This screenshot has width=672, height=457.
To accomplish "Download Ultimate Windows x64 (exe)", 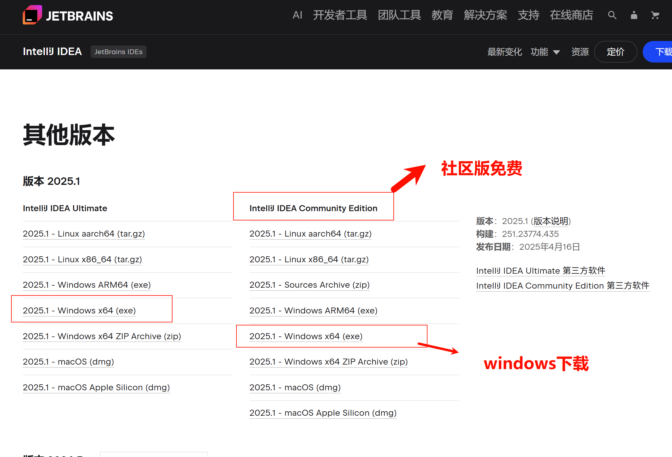I will coord(79,310).
